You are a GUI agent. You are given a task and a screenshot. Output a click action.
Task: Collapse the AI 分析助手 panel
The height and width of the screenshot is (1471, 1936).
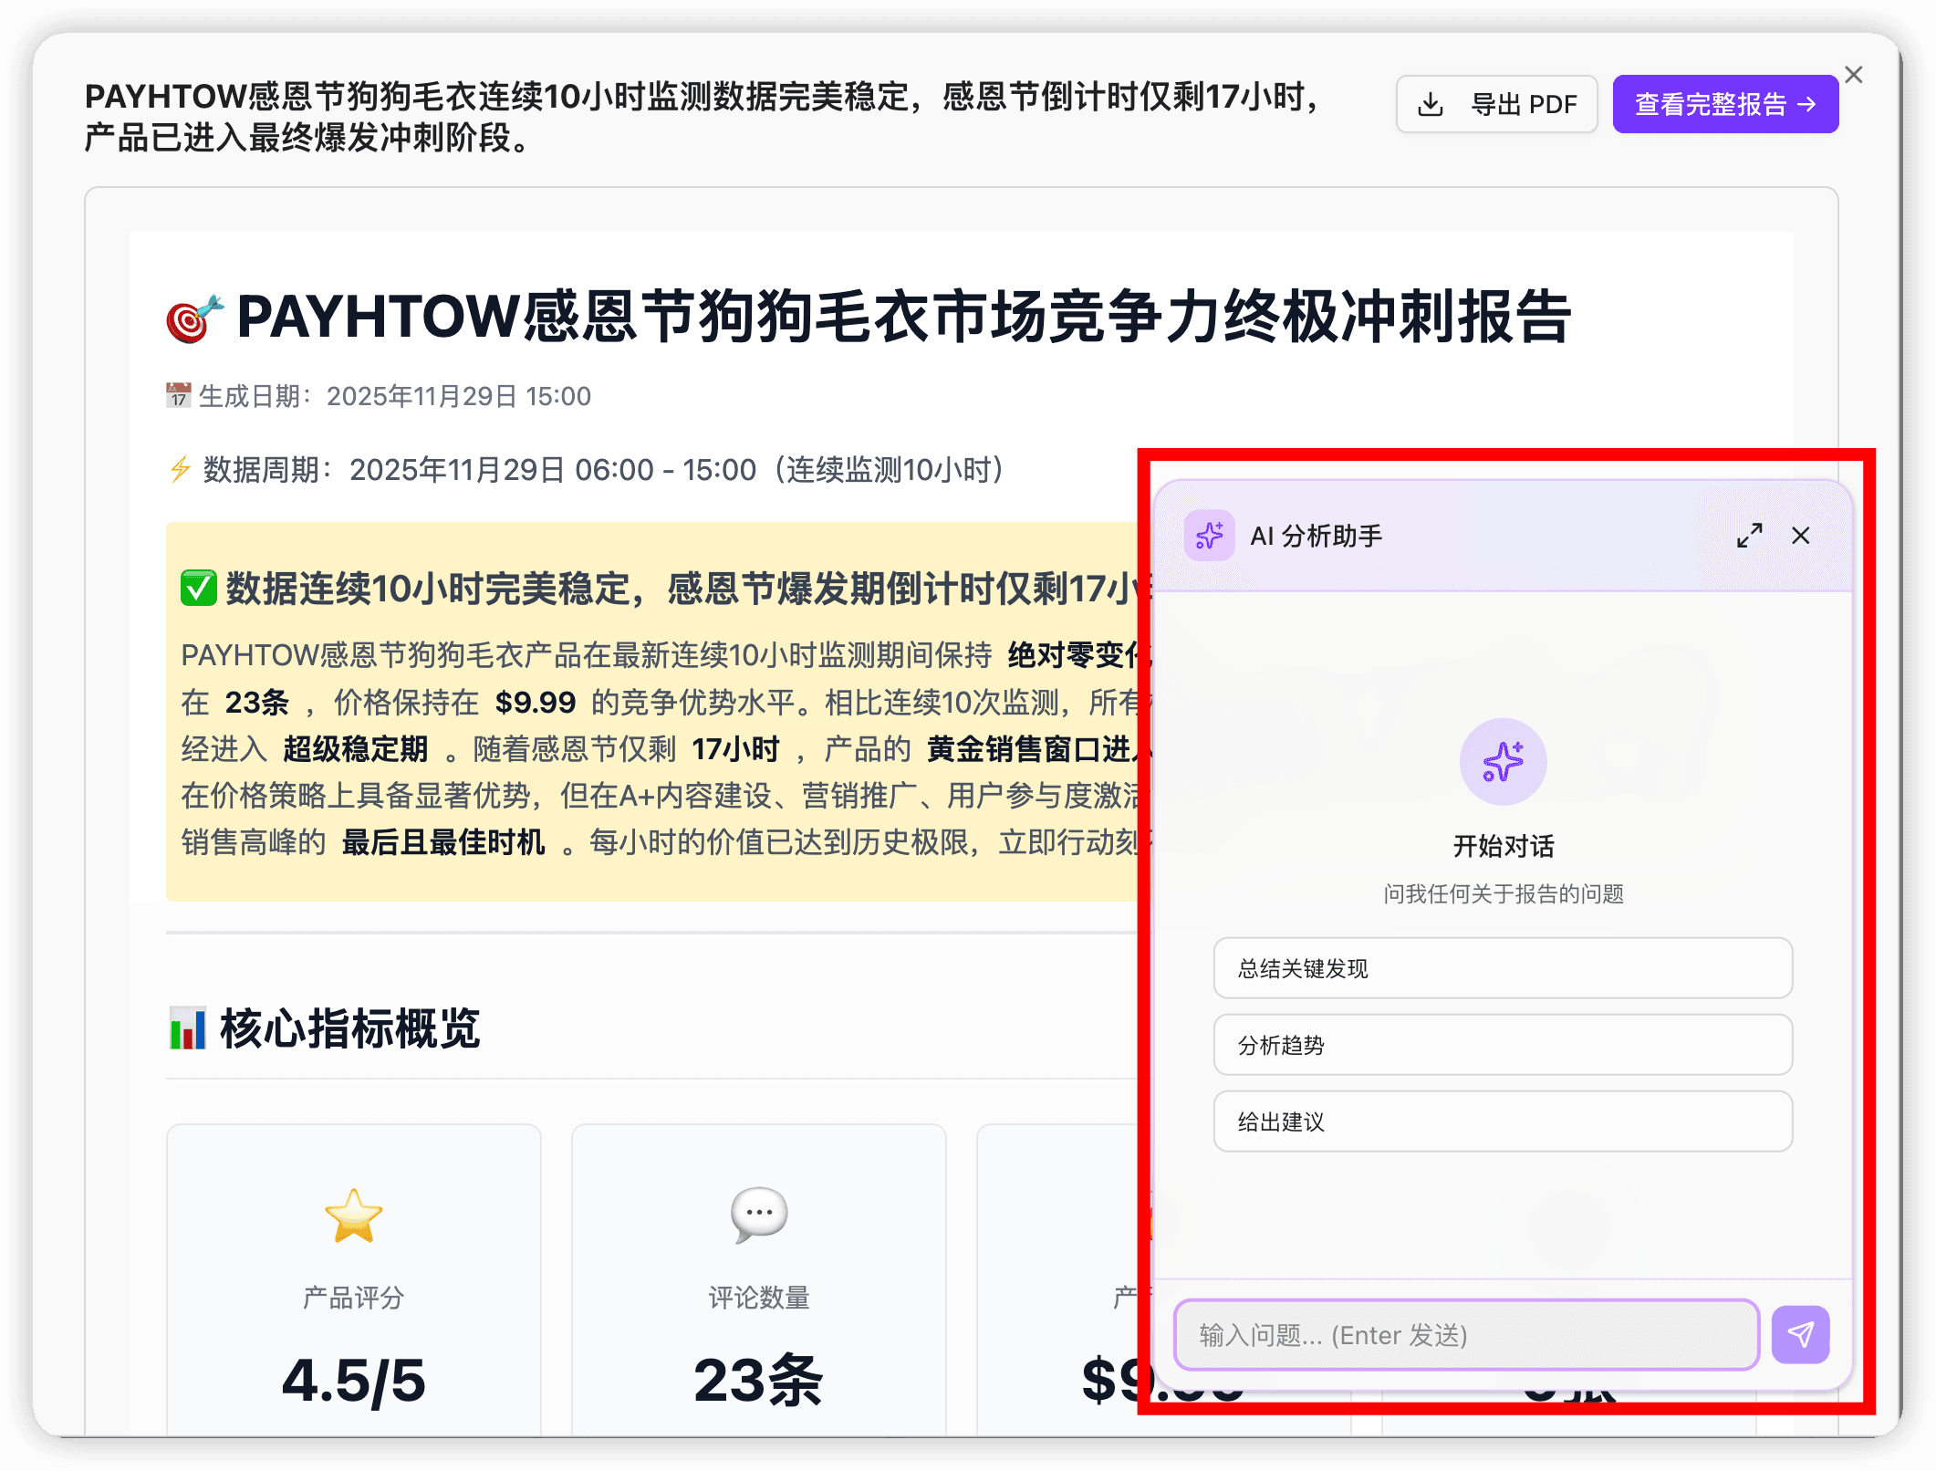(x=1800, y=537)
